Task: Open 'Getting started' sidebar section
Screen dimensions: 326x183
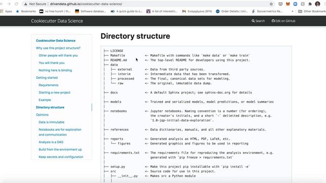Action: coord(47,78)
